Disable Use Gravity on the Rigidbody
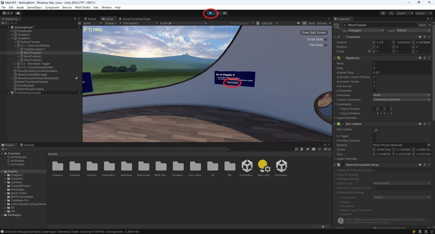This screenshot has height=234, width=435. click(374, 86)
